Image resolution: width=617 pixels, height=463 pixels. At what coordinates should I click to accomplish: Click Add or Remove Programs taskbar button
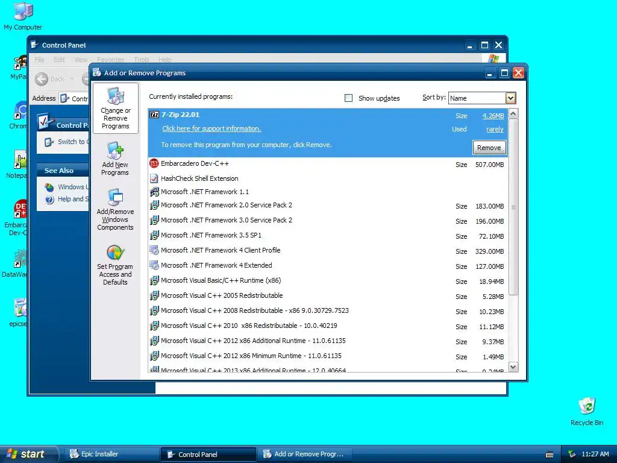(305, 454)
